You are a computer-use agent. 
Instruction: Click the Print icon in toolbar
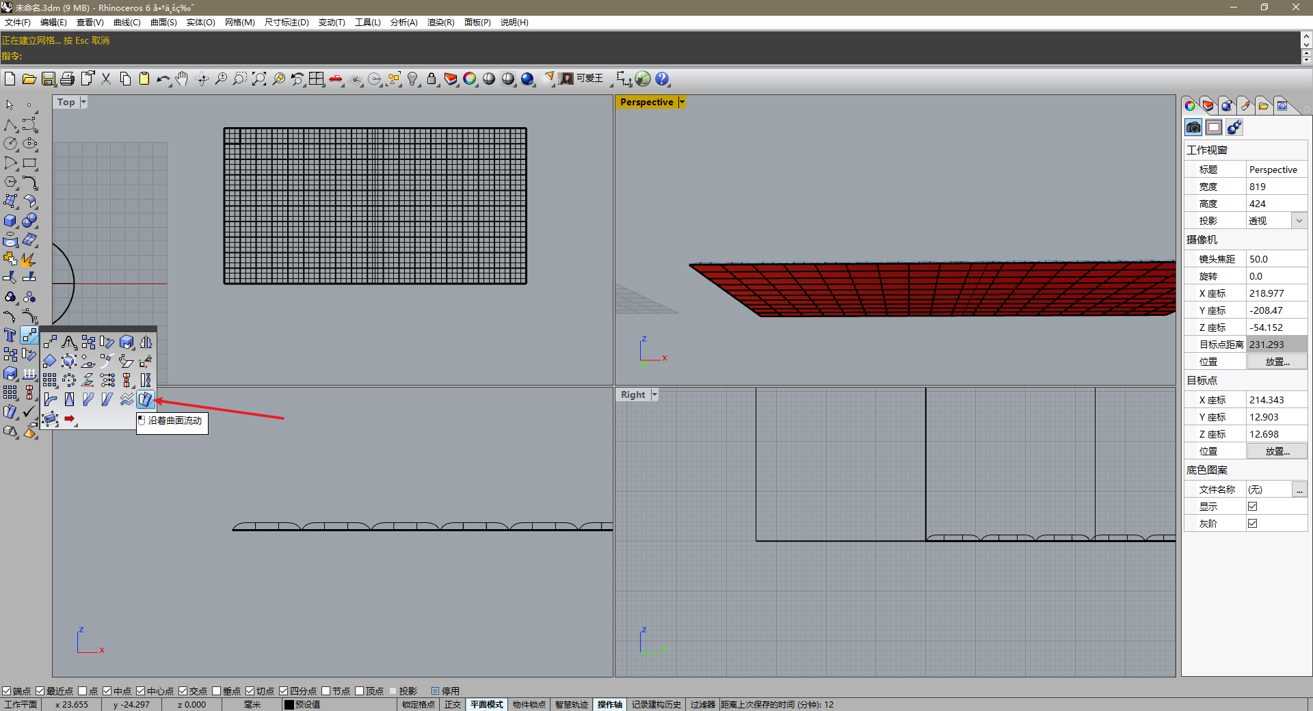pyautogui.click(x=67, y=79)
